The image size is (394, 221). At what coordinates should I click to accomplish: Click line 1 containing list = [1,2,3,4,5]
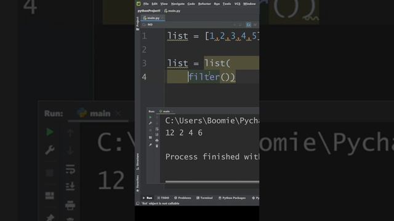213,36
